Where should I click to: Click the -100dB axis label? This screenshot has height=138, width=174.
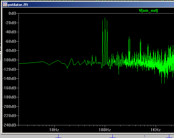(x=9, y=60)
